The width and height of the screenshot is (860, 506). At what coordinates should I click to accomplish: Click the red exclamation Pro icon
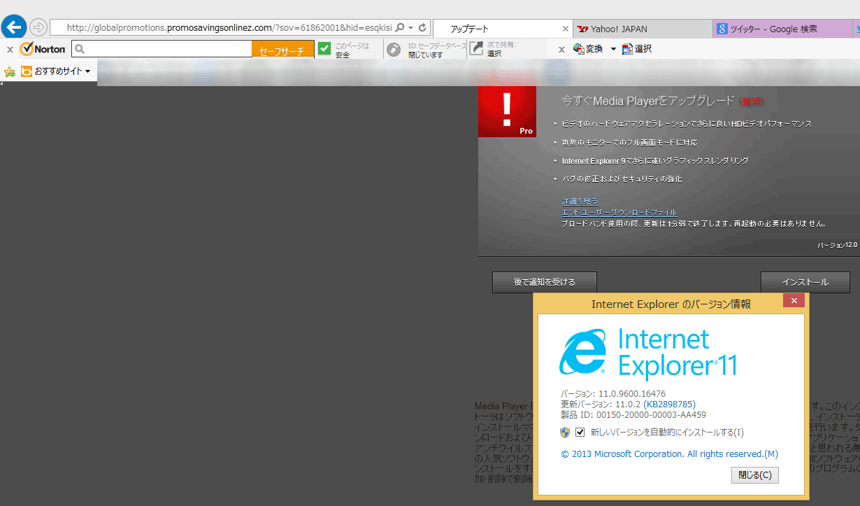[x=507, y=112]
